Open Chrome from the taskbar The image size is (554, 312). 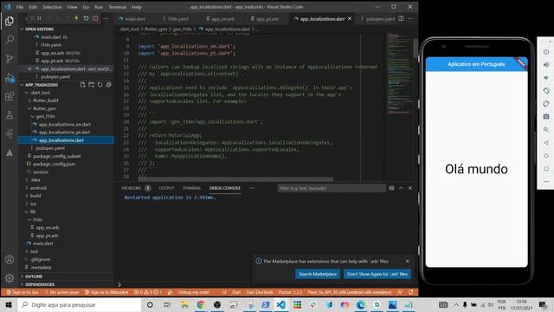click(201, 304)
